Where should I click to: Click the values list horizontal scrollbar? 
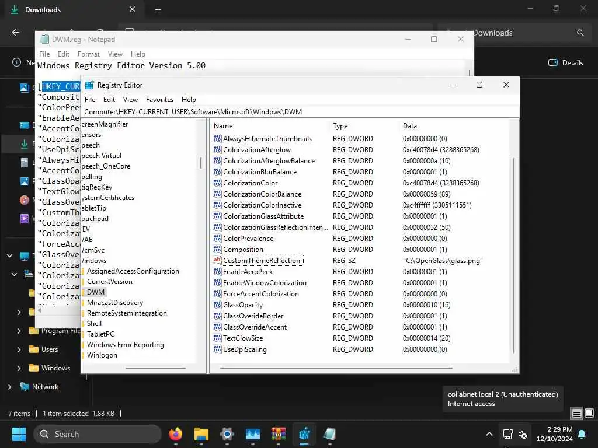336,368
